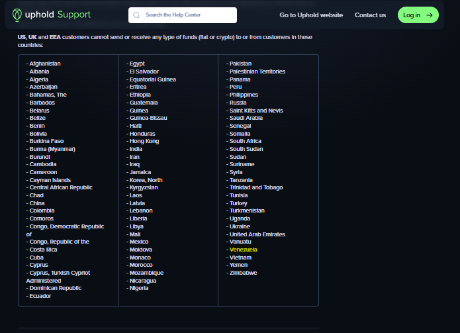Click the search magnifier icon
Image resolution: width=460 pixels, height=333 pixels.
(x=136, y=15)
